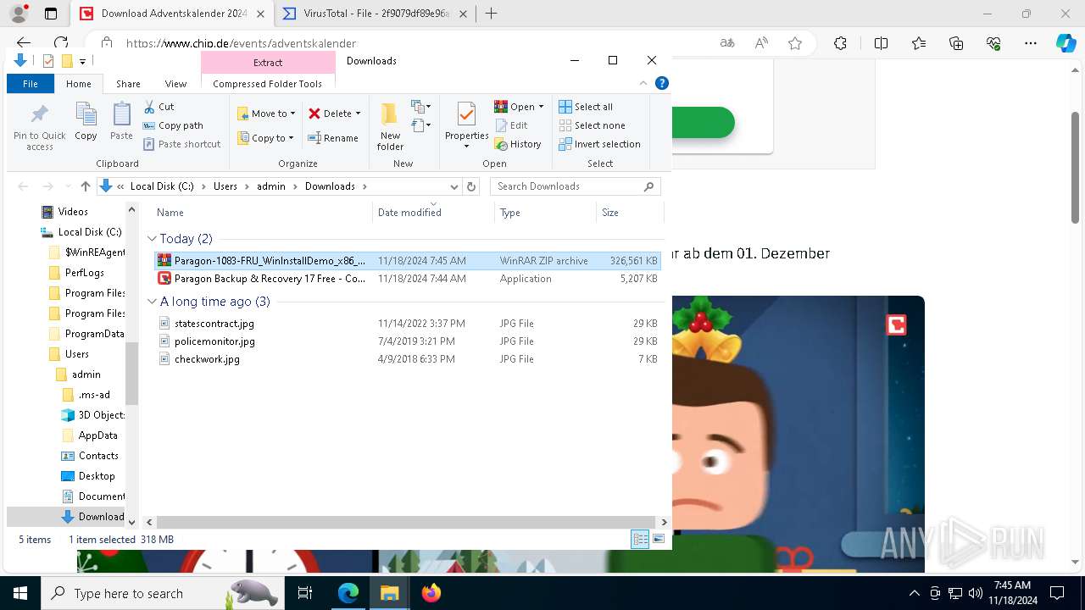Open the Easy access dropdown icon
This screenshot has height=610, width=1085.
tap(421, 125)
